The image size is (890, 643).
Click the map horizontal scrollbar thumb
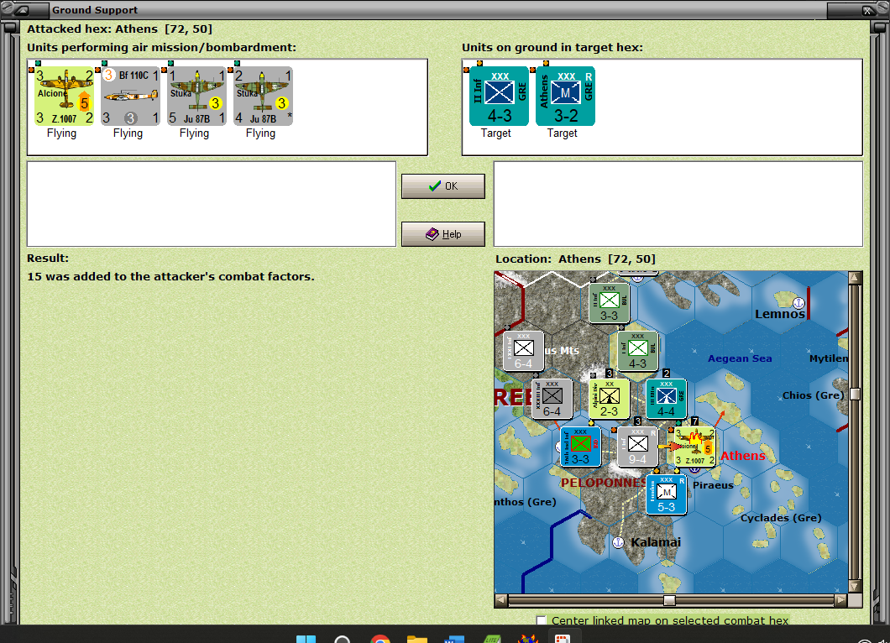point(670,600)
